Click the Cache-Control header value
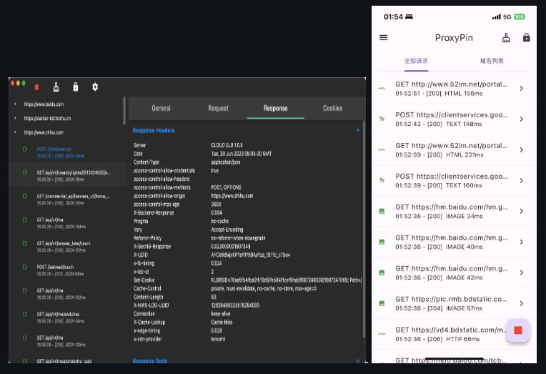Image resolution: width=546 pixels, height=374 pixels. pyautogui.click(x=264, y=289)
